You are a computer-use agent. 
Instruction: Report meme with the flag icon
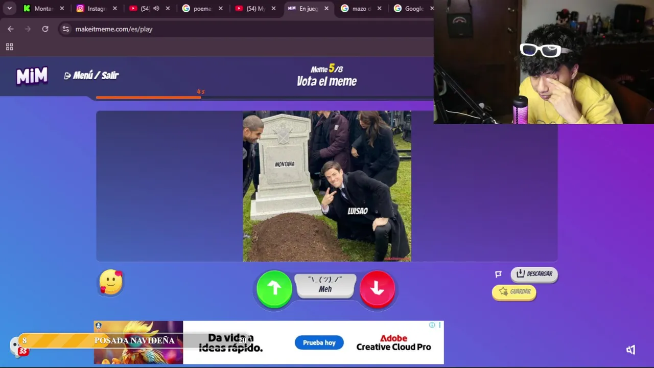[498, 274]
